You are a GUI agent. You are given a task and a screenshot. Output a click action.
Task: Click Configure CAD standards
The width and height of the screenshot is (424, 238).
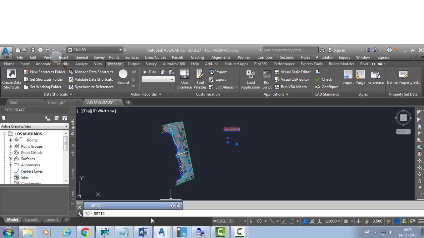327,87
